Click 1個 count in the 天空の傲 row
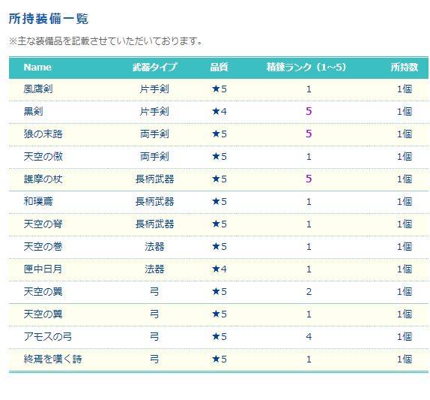The width and height of the screenshot is (430, 400). coord(405,157)
